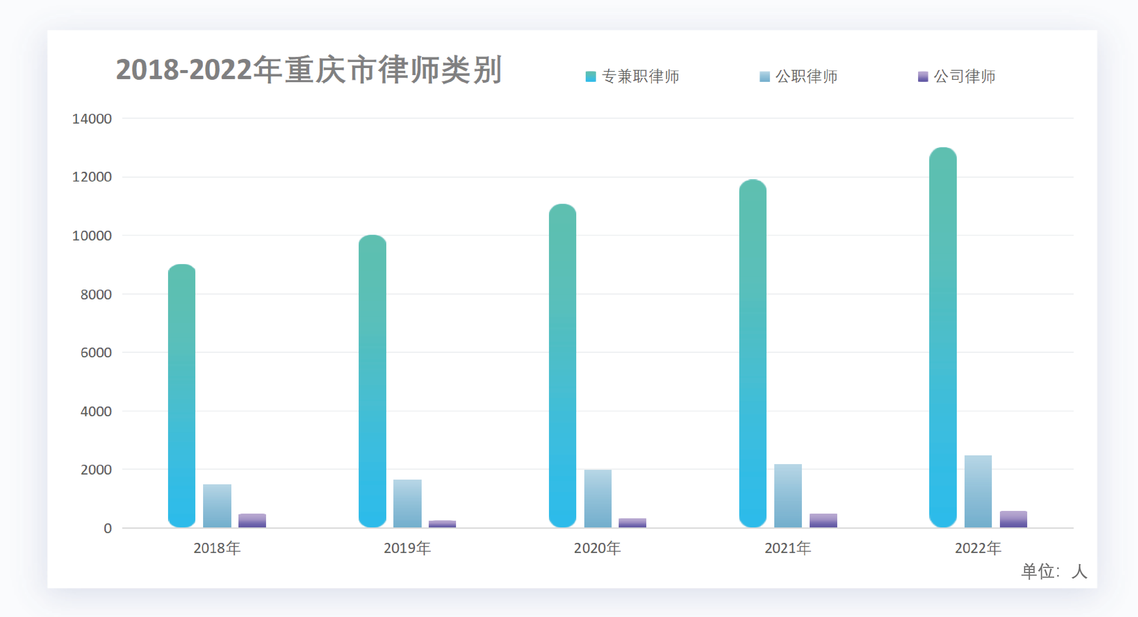Image resolution: width=1138 pixels, height=617 pixels.
Task: Click the 14000 y-axis label
Action: tap(92, 119)
